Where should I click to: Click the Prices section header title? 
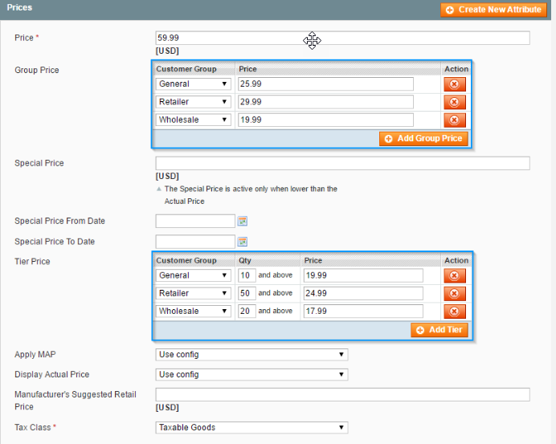(x=19, y=7)
